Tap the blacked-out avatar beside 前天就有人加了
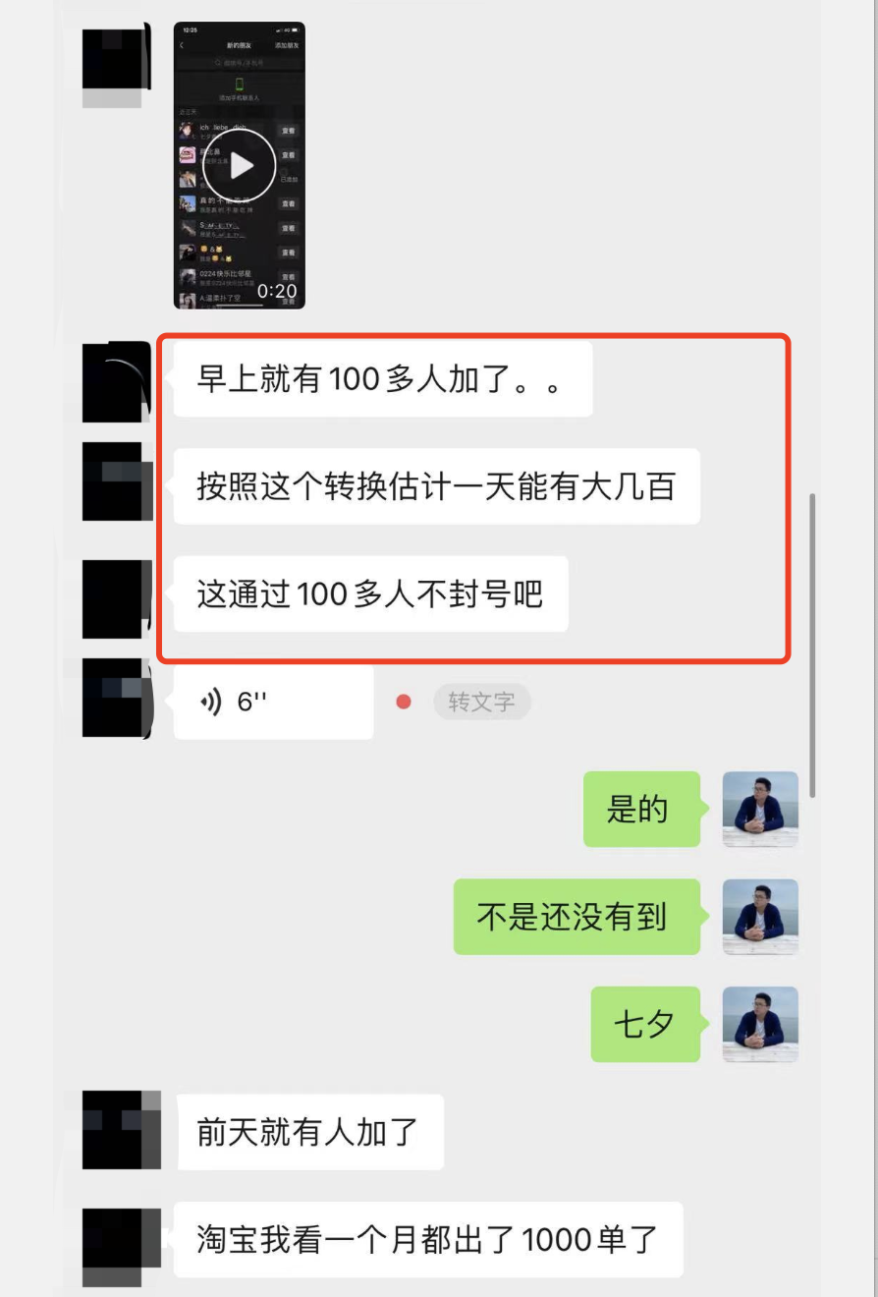The width and height of the screenshot is (878, 1297). [x=121, y=1130]
